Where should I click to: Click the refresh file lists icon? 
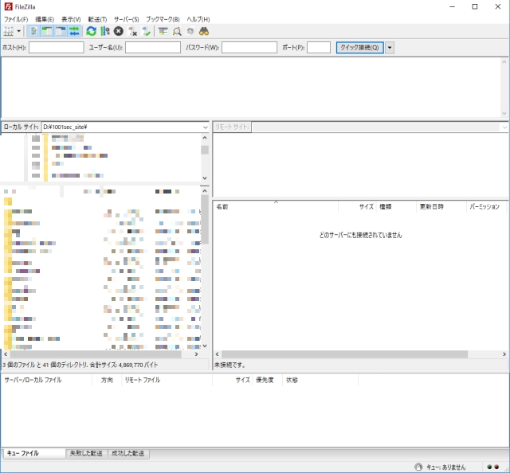pos(91,31)
